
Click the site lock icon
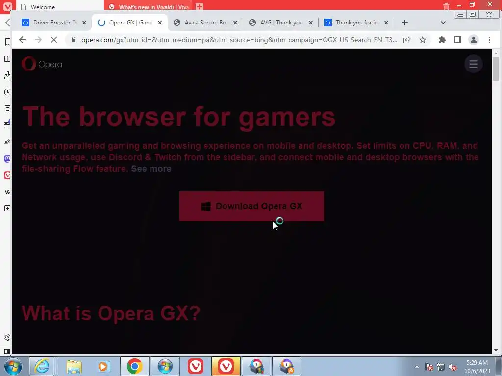[x=74, y=40]
